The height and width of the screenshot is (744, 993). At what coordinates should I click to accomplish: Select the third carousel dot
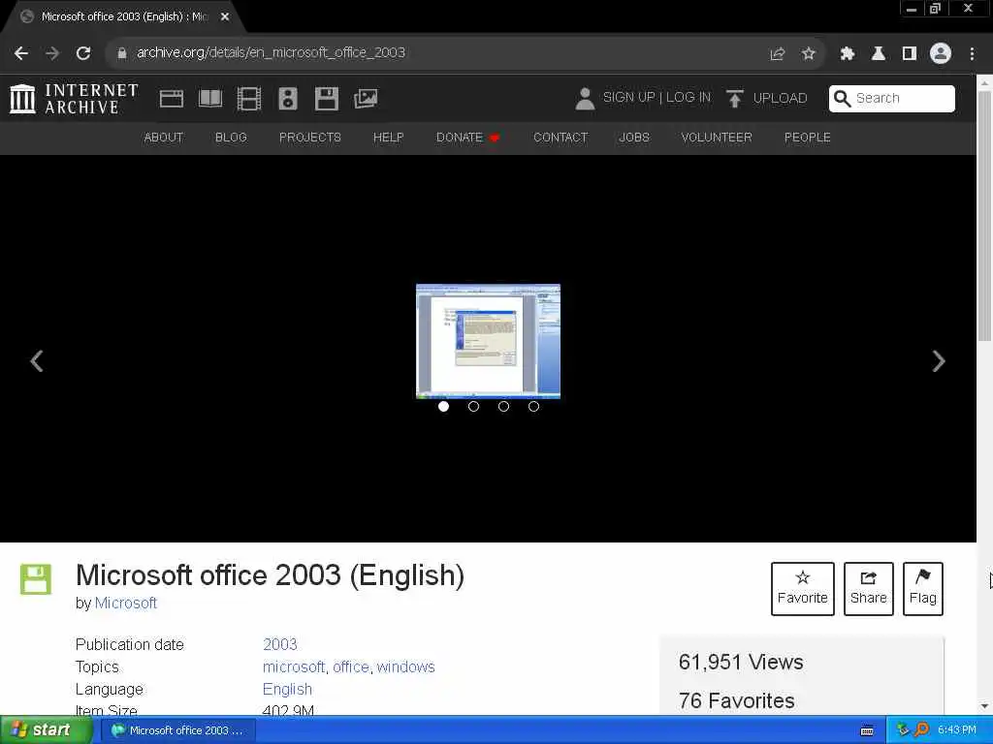pos(503,406)
